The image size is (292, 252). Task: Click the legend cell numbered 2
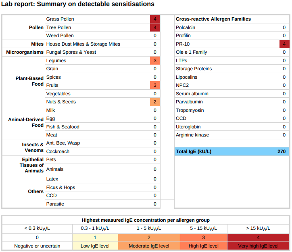click(x=149, y=237)
